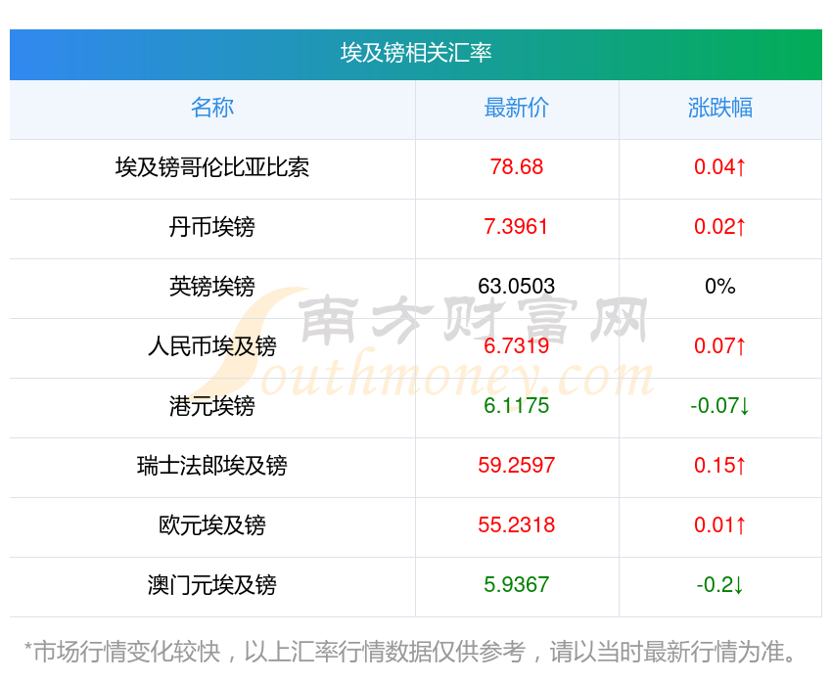Viewport: 832px width, 682px height.
Task: Click the price 7.3961
Action: pyautogui.click(x=516, y=227)
